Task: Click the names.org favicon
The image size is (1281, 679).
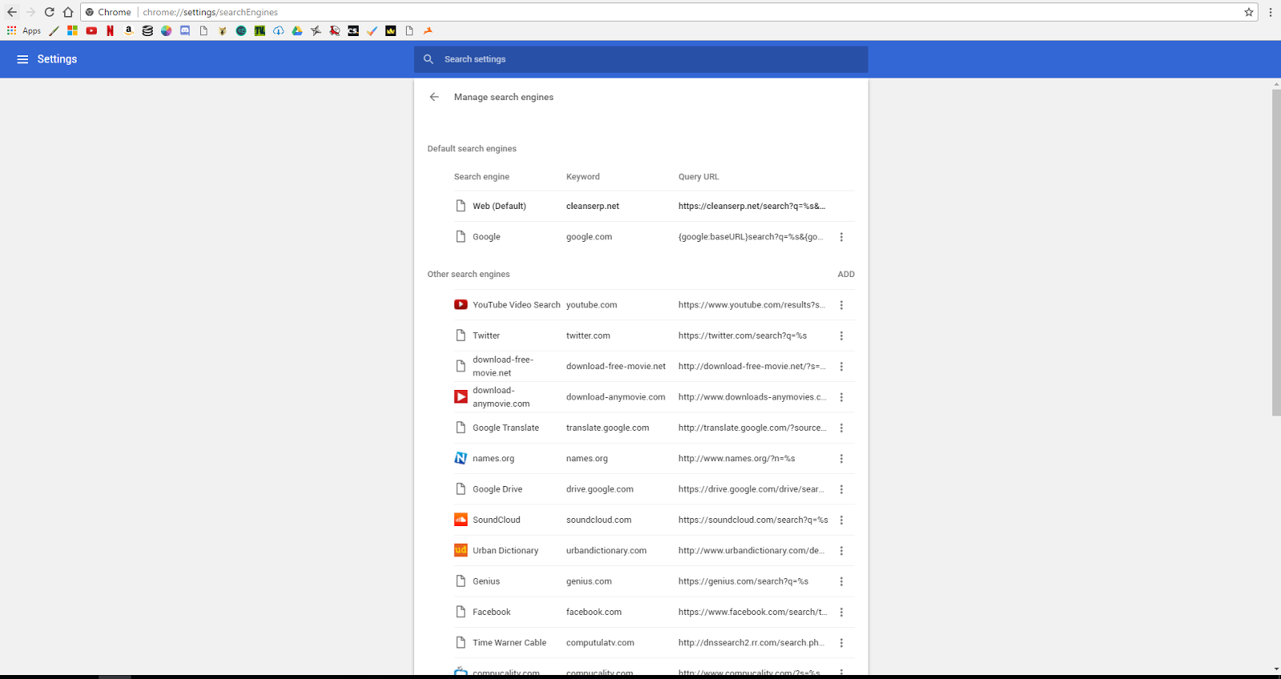Action: click(x=460, y=458)
